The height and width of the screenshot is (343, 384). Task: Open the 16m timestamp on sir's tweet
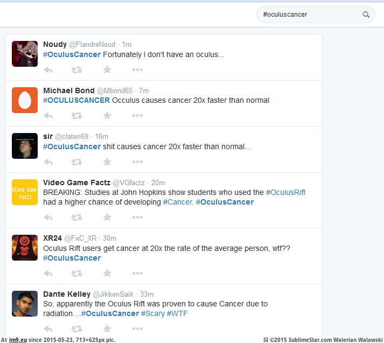[101, 137]
